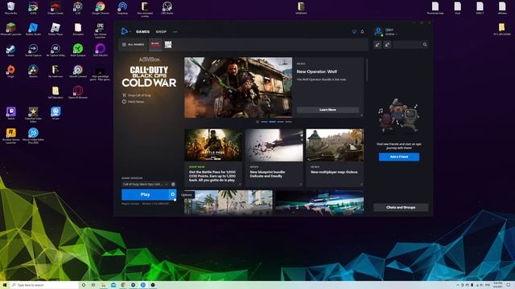Screen dimensions: 515x289
Task: Open Chats and Groups
Action: point(401,207)
